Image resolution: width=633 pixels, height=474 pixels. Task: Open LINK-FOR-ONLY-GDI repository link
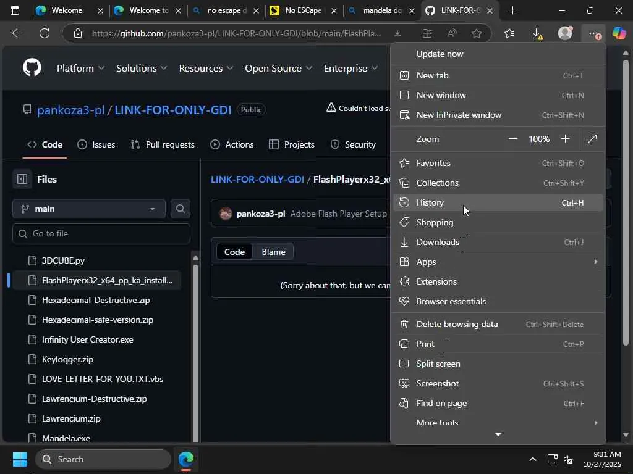tap(173, 110)
